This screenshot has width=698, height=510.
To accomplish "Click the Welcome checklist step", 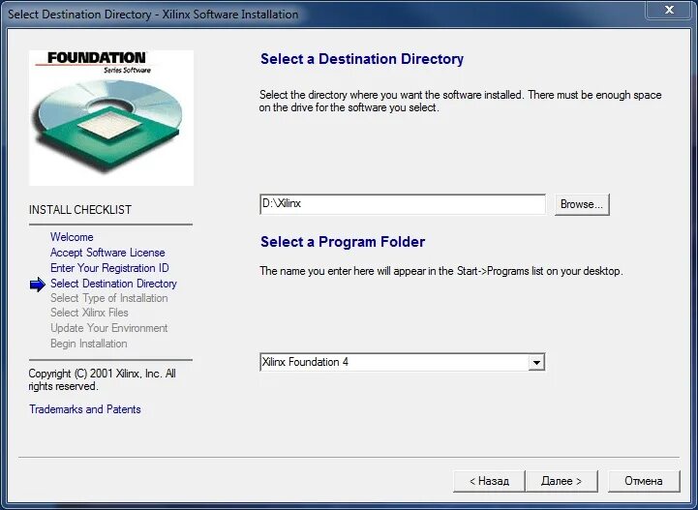I will coord(72,237).
